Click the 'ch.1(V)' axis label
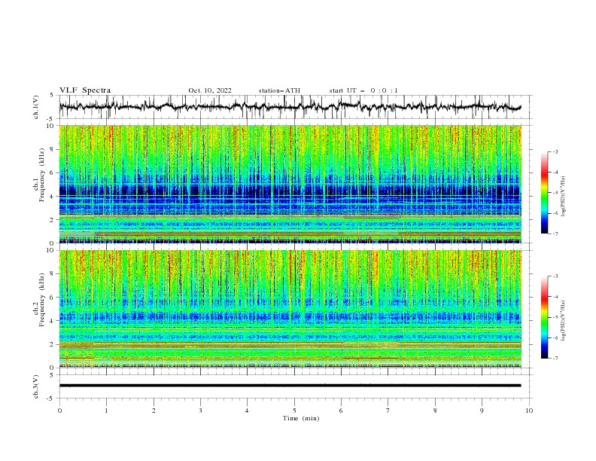This screenshot has width=596, height=461. (36, 107)
